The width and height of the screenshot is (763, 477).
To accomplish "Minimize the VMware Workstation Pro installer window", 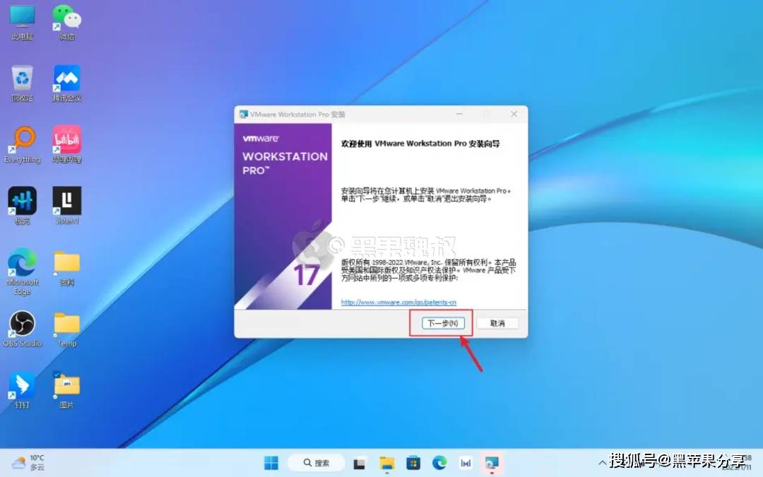I will [x=459, y=114].
